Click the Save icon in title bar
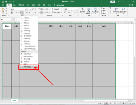 (x=3, y=2)
